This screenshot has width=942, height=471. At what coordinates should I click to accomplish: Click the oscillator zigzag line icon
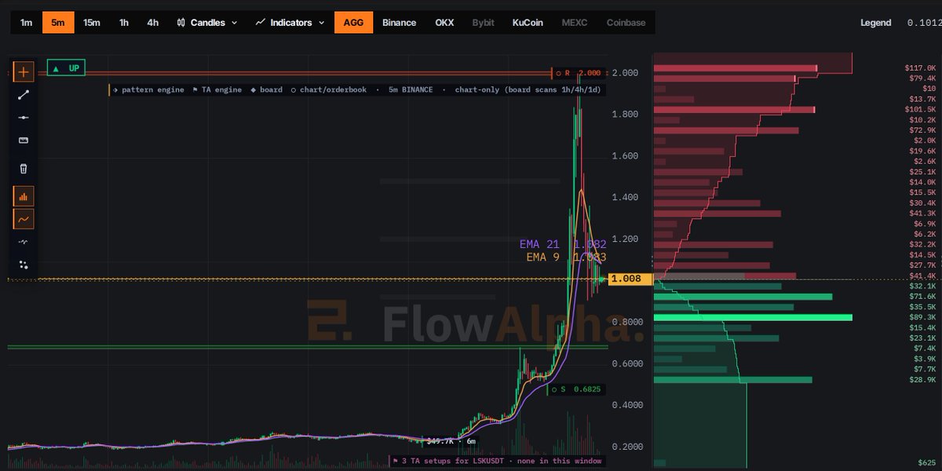(24, 242)
